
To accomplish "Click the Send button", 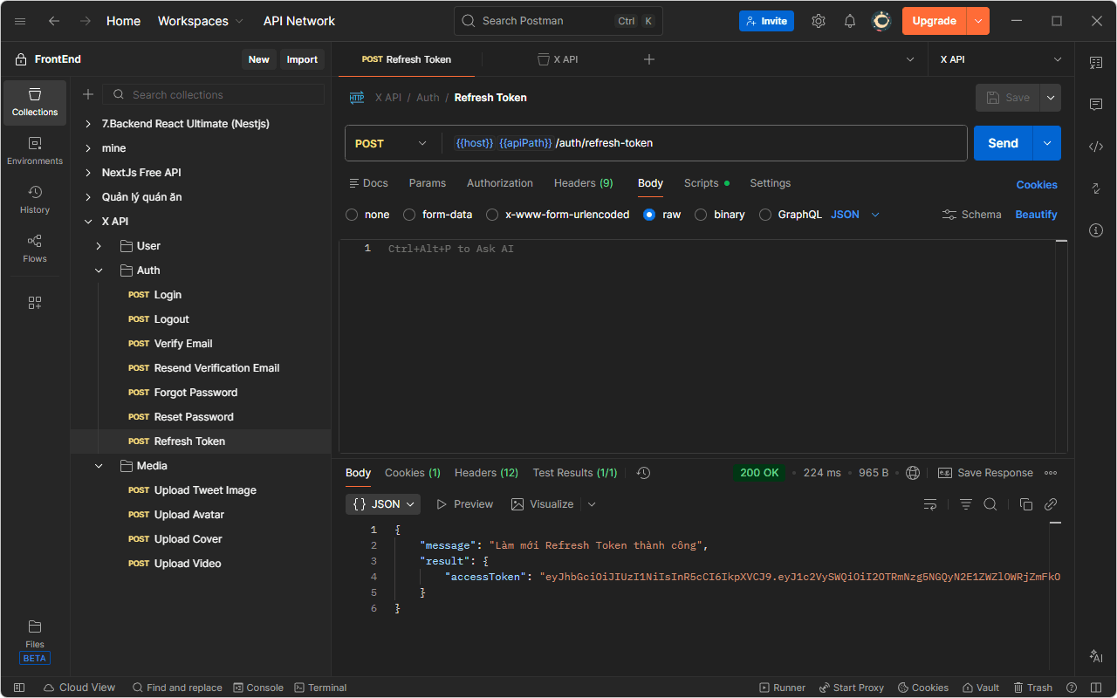I will click(1003, 143).
